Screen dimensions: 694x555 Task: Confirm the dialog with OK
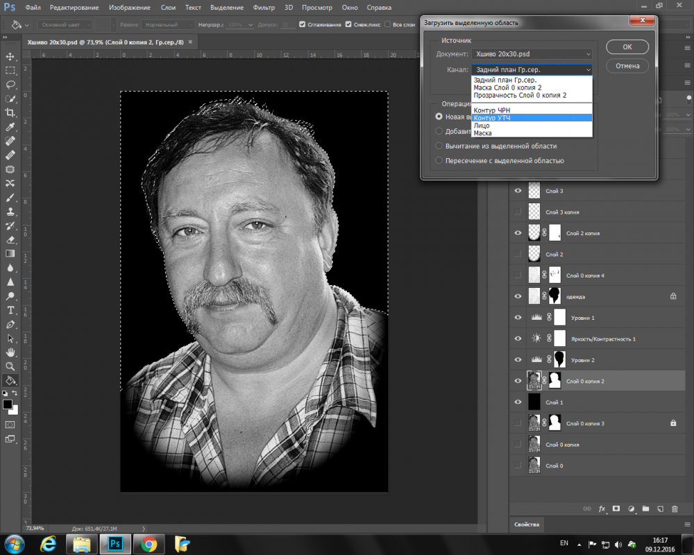pyautogui.click(x=627, y=47)
